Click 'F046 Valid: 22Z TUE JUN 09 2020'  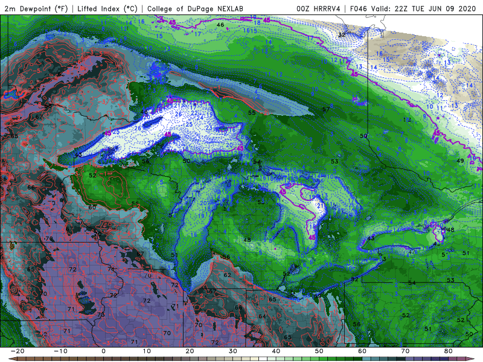click(x=413, y=8)
